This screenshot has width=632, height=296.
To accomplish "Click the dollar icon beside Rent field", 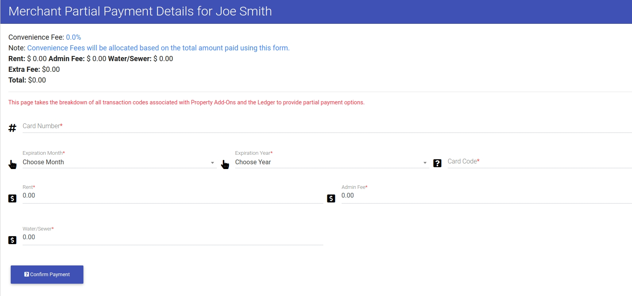I will point(12,198).
